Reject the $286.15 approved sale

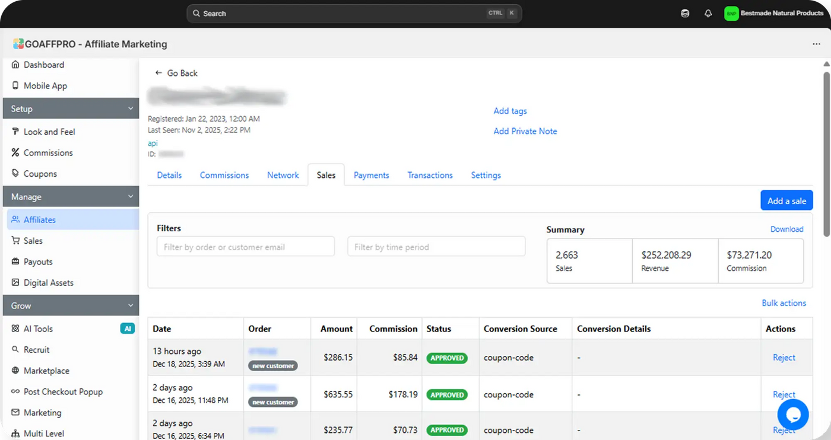[784, 358]
